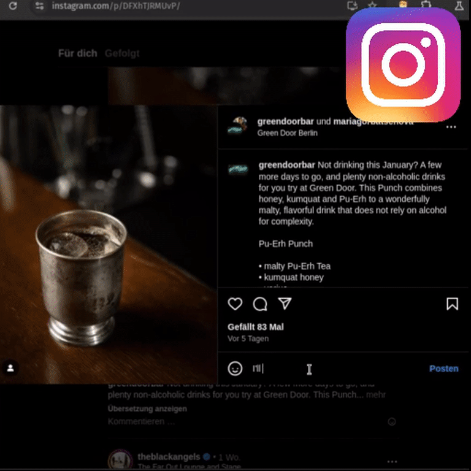This screenshot has height=471, width=471.
Task: Click greendoorbar name in the caption
Action: (x=286, y=165)
